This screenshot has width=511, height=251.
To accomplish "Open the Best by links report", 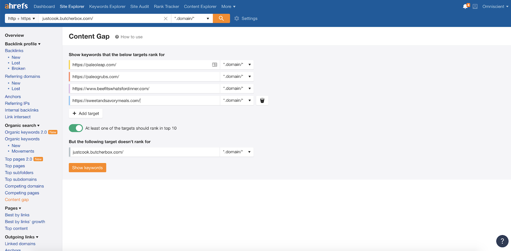I will pos(17,215).
